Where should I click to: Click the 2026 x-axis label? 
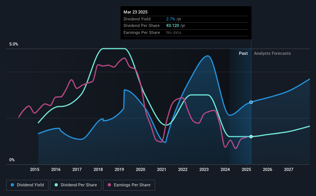click(x=268, y=169)
